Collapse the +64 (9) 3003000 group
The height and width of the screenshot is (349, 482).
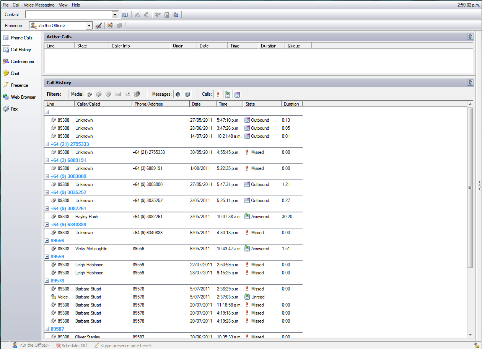tap(47, 176)
